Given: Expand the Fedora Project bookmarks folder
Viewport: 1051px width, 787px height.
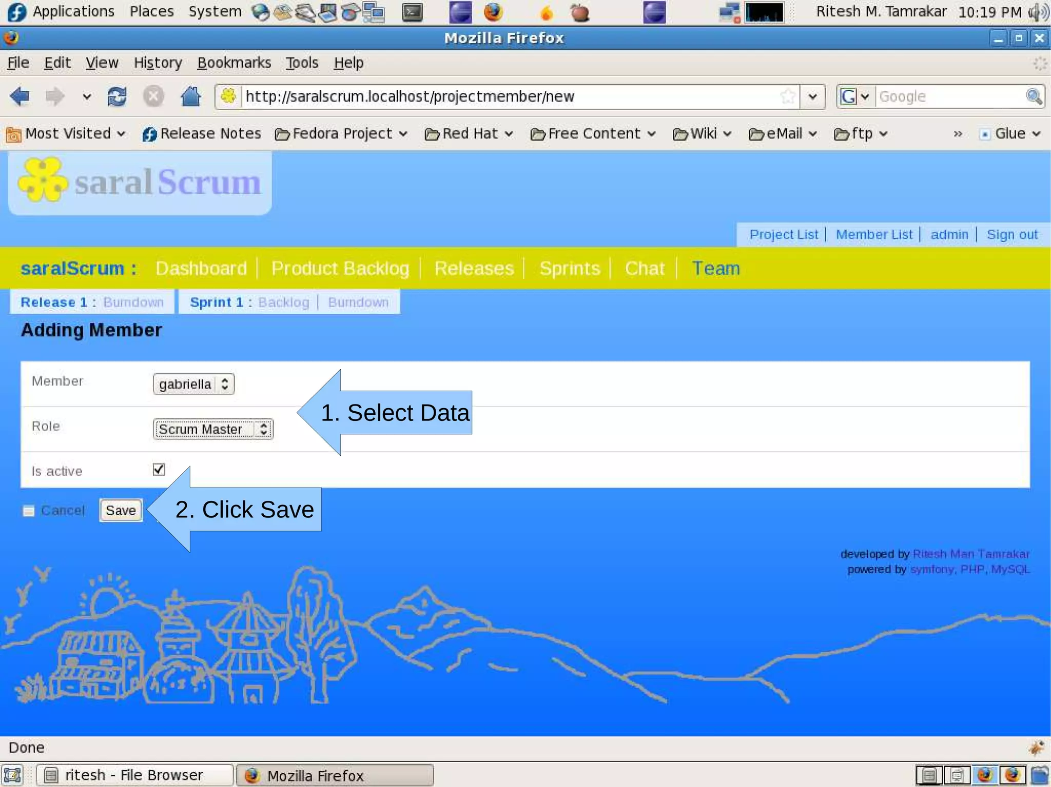Looking at the screenshot, I should pyautogui.click(x=341, y=134).
